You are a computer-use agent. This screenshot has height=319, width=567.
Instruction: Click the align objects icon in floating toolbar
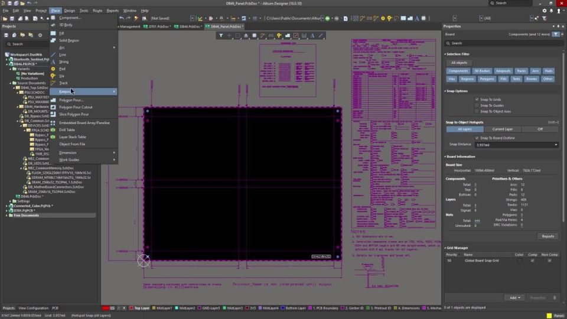coord(246,35)
